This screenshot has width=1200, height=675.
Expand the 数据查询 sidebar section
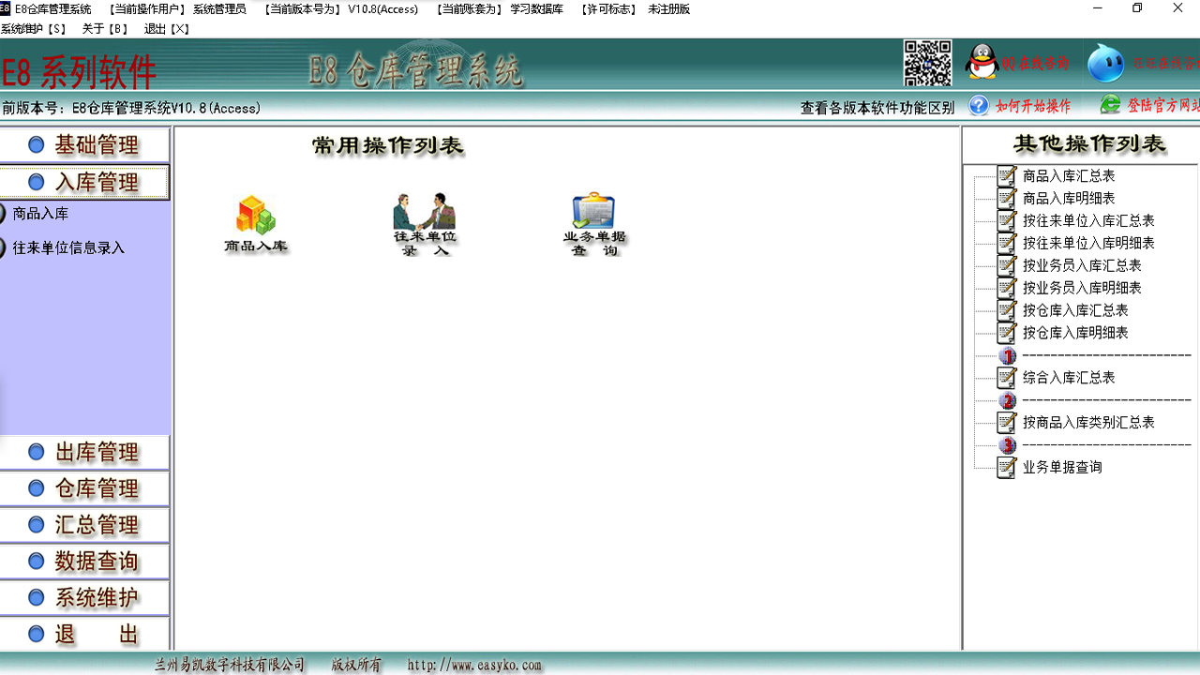[84, 562]
